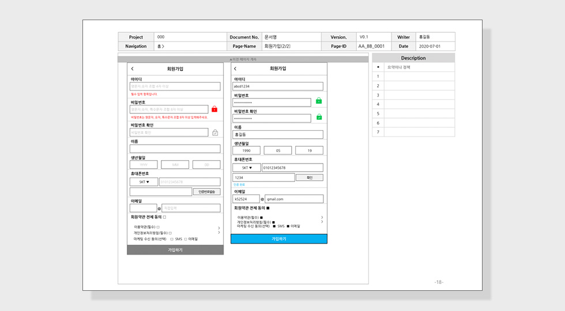Click the 요약이나 정책 description row
565x311 pixels.
click(413, 67)
